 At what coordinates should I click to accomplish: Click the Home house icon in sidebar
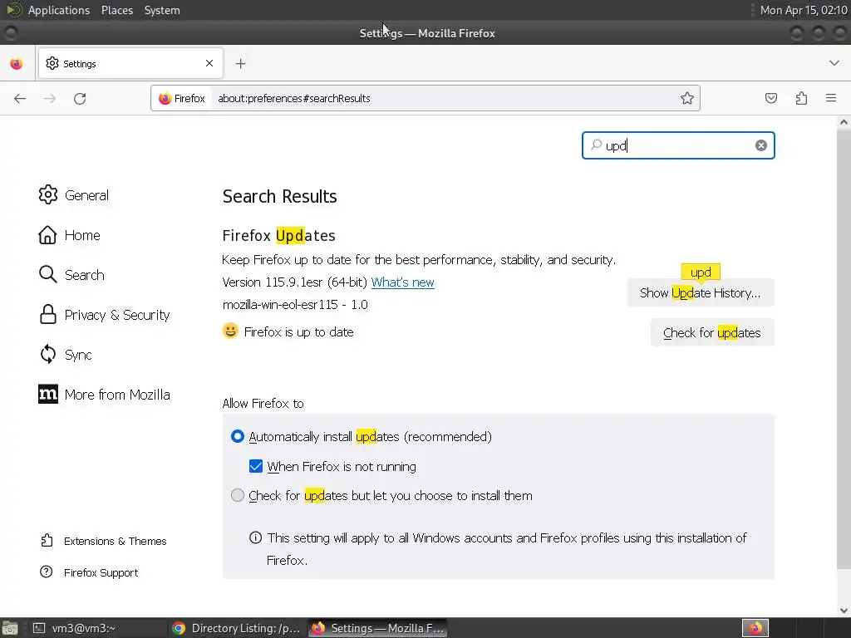47,235
